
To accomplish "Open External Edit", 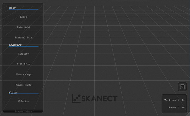I will click(23, 38).
